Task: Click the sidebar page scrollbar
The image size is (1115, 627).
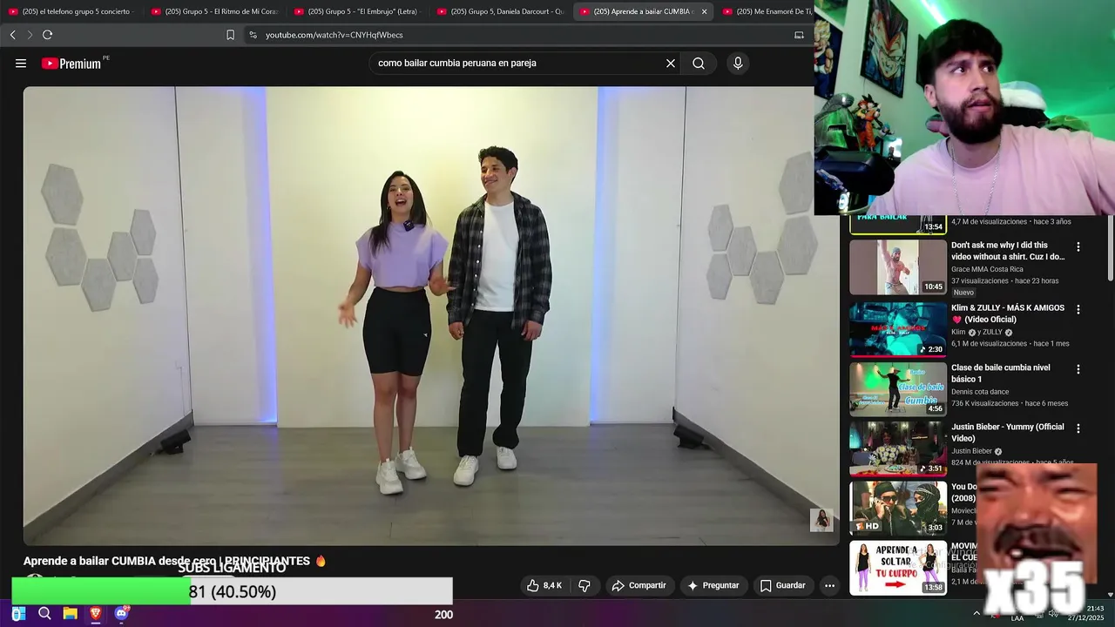Action: point(1110,248)
